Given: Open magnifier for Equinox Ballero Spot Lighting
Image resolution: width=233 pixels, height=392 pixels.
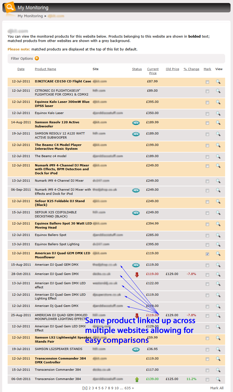Looking at the screenshot, I should pyautogui.click(x=218, y=244).
